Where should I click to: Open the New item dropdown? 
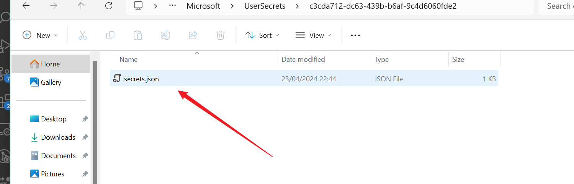pos(40,35)
